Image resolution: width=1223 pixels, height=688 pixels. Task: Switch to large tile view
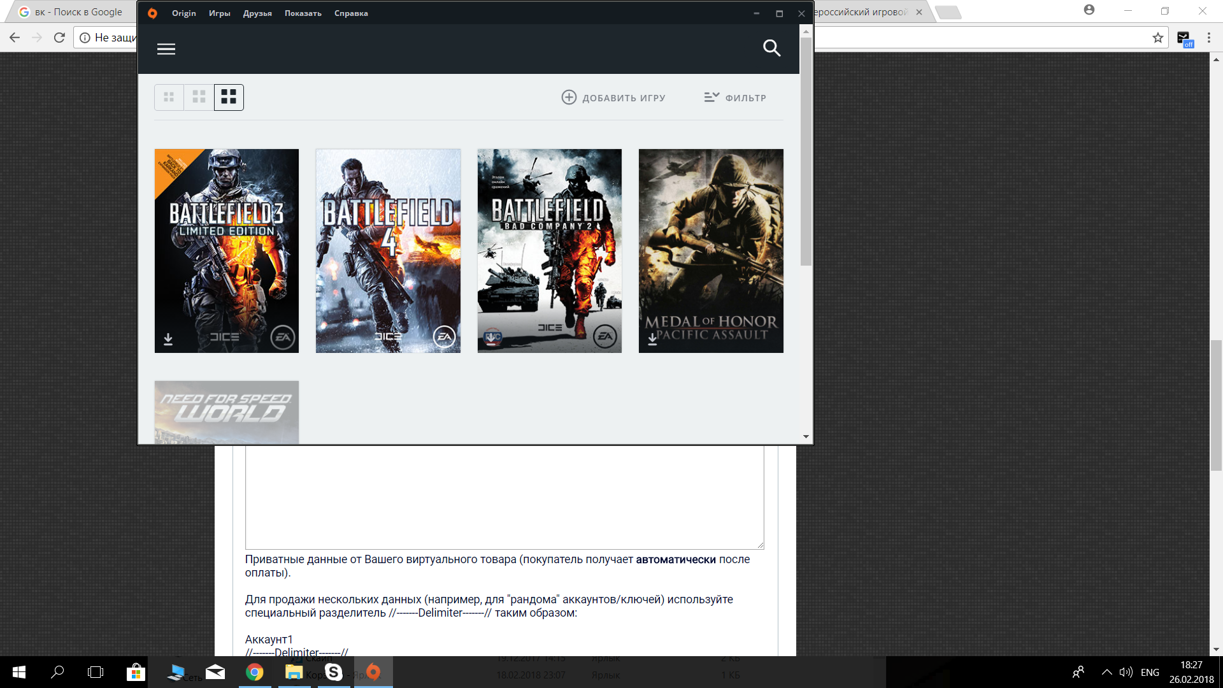pos(229,97)
